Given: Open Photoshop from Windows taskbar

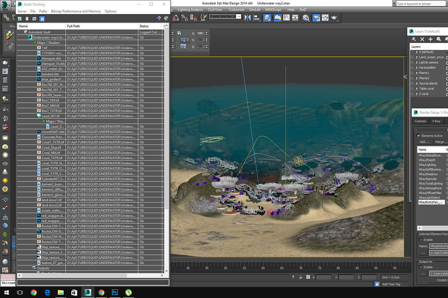Looking at the screenshot, I should point(115,292).
